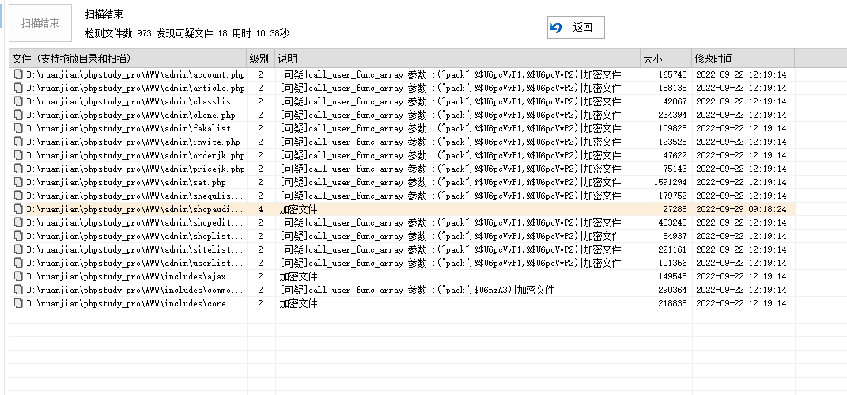Click the scan summary 检测文件数:973 text
This screenshot has height=395, width=847.
click(119, 33)
